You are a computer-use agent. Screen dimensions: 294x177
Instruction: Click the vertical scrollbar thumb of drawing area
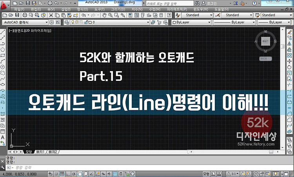tap(282, 46)
